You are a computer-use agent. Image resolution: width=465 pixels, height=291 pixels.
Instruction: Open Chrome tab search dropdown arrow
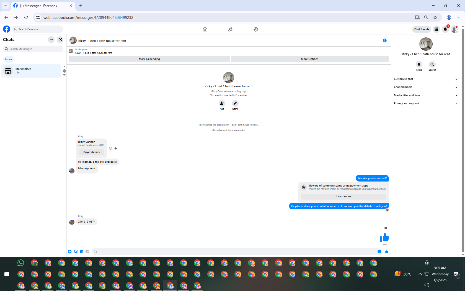coord(6,6)
